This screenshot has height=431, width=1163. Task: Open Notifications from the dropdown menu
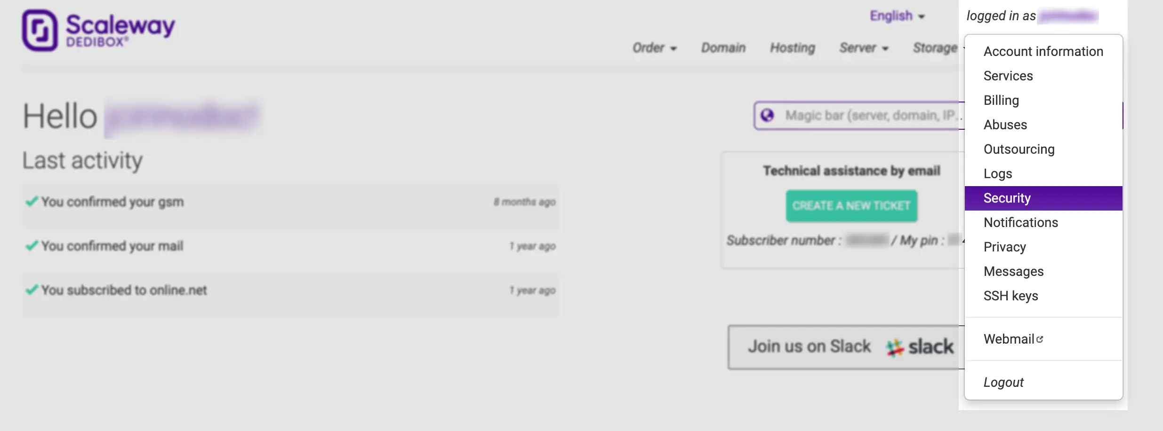click(1020, 223)
